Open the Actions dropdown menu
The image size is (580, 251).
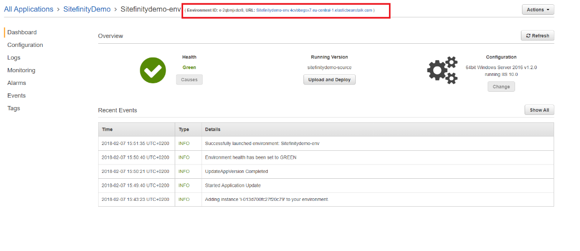coord(538,9)
